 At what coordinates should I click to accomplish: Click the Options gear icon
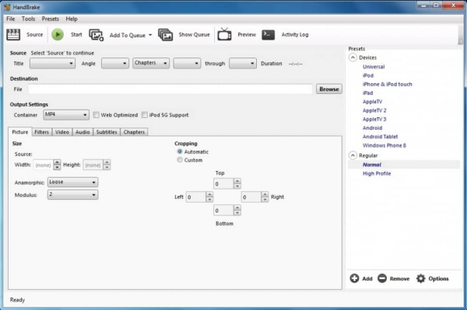coord(420,278)
